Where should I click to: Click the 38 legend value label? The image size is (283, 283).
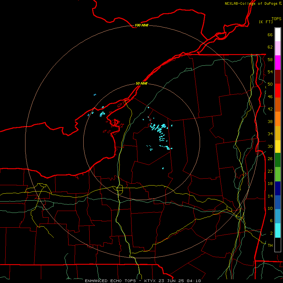coord(270,121)
